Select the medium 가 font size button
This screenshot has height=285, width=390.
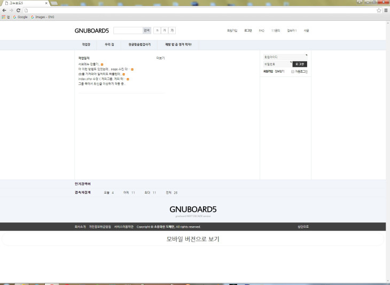click(165, 30)
